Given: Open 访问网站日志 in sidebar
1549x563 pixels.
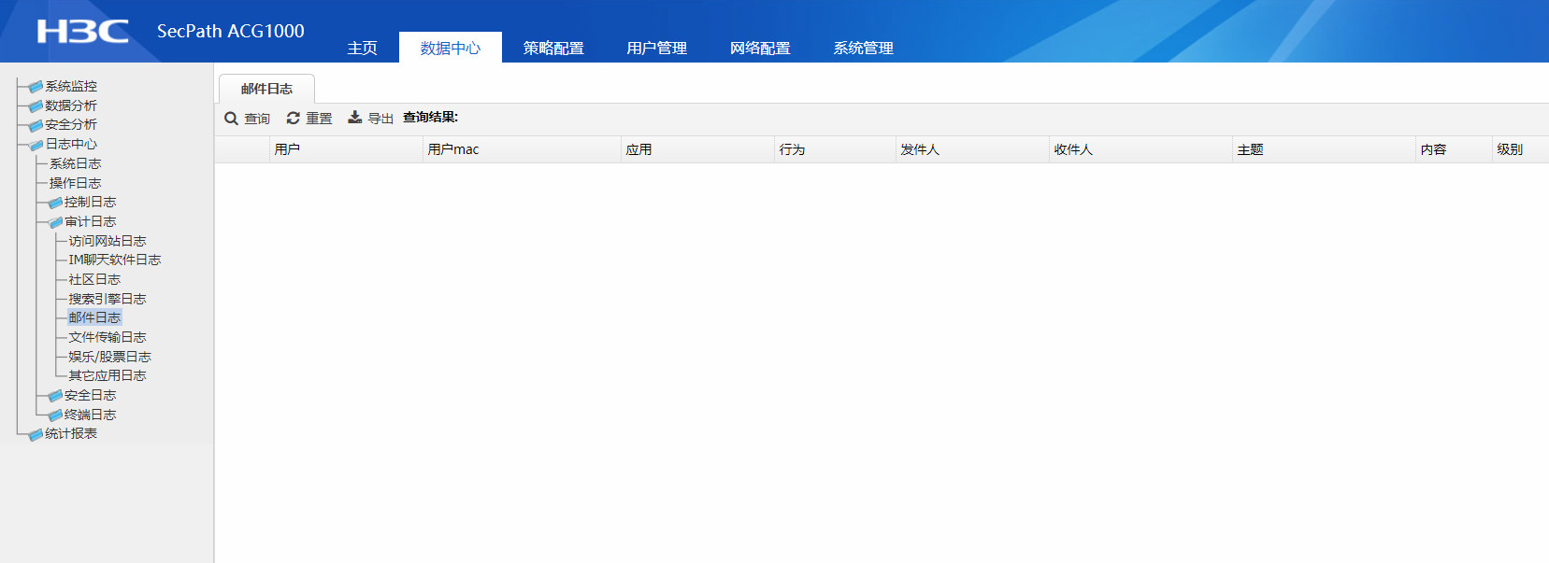Looking at the screenshot, I should tap(108, 241).
